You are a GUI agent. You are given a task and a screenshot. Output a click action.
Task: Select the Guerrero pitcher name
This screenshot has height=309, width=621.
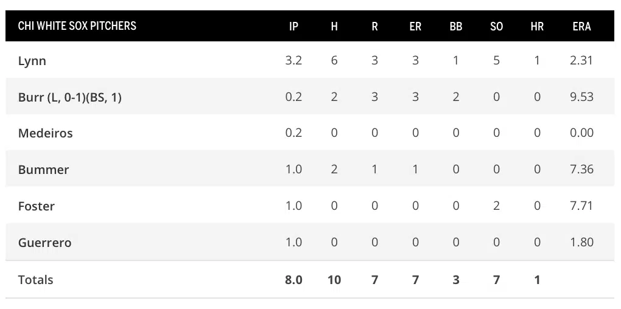44,243
